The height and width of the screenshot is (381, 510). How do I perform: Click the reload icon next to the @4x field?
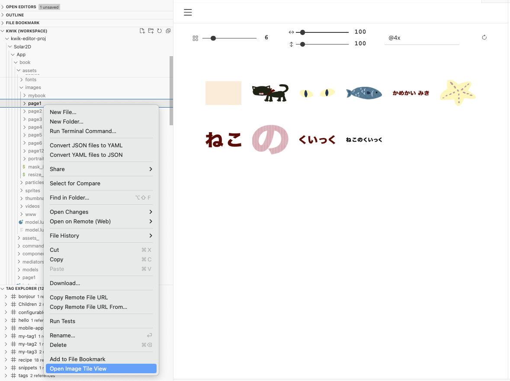pyautogui.click(x=484, y=38)
